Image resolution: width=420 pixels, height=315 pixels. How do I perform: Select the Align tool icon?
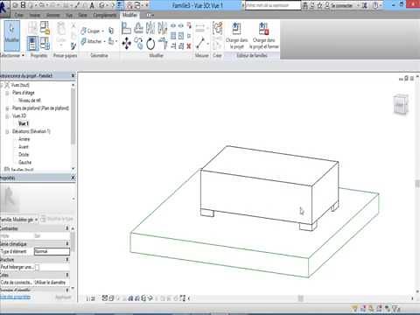point(126,28)
